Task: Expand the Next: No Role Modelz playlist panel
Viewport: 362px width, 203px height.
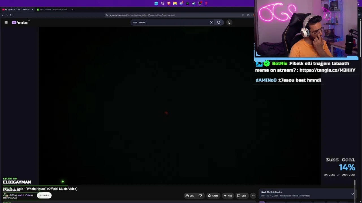Action: [x=353, y=194]
